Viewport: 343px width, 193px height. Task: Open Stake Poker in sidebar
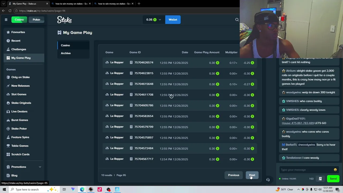pos(24,129)
